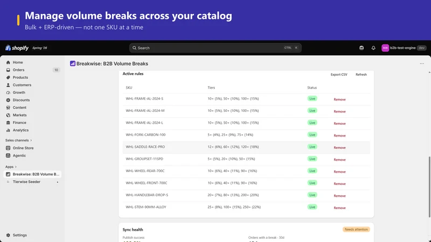Click the search magnifier icon

coord(134,48)
